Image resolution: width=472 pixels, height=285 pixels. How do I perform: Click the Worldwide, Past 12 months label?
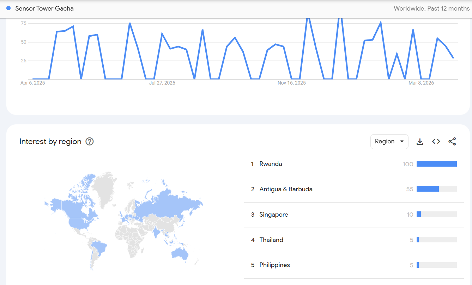click(432, 8)
